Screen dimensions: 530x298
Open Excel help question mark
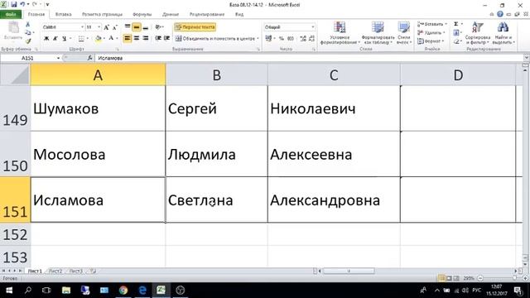point(500,14)
